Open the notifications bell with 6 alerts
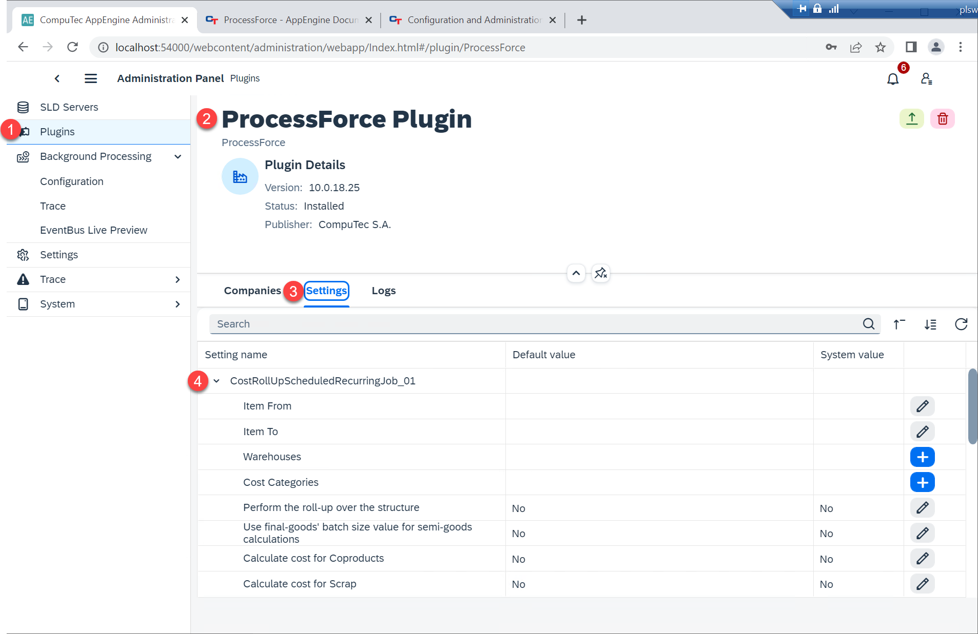Screen dimensions: 978x634 point(893,78)
